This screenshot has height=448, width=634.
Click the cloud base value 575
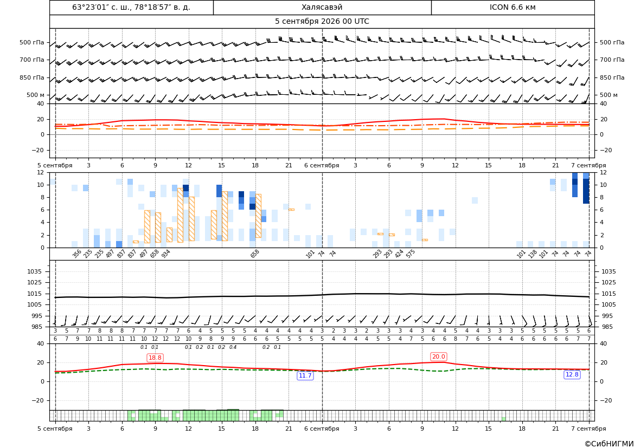(x=411, y=254)
